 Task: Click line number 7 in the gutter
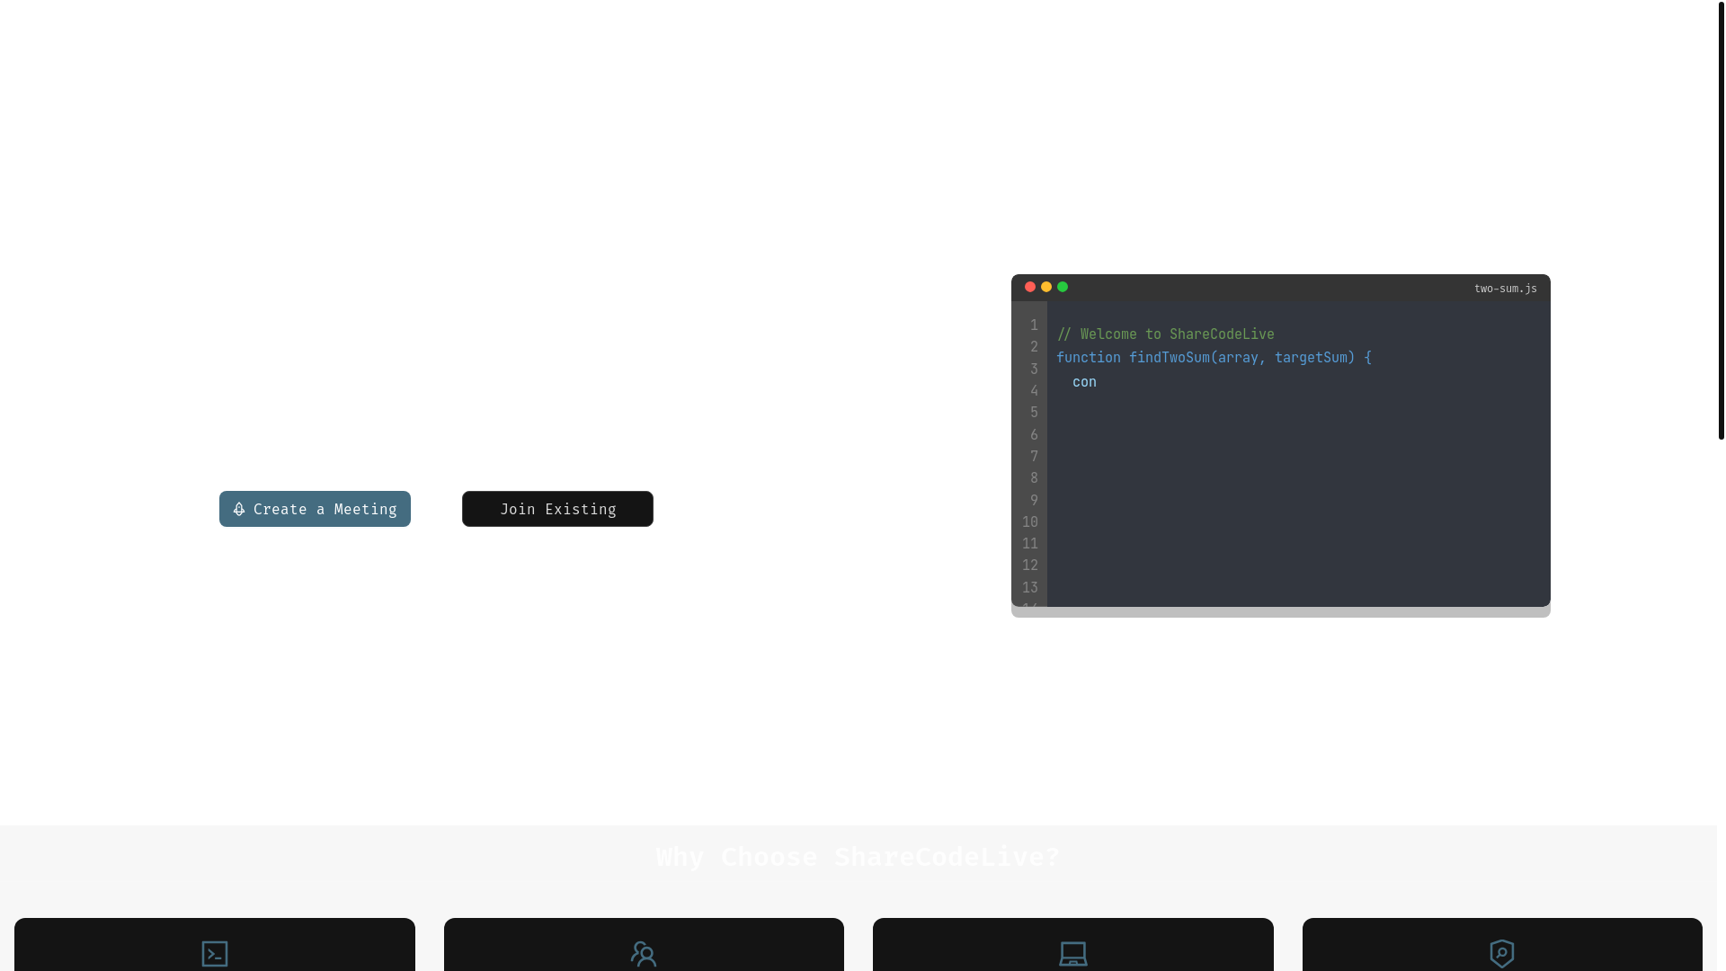1034,457
